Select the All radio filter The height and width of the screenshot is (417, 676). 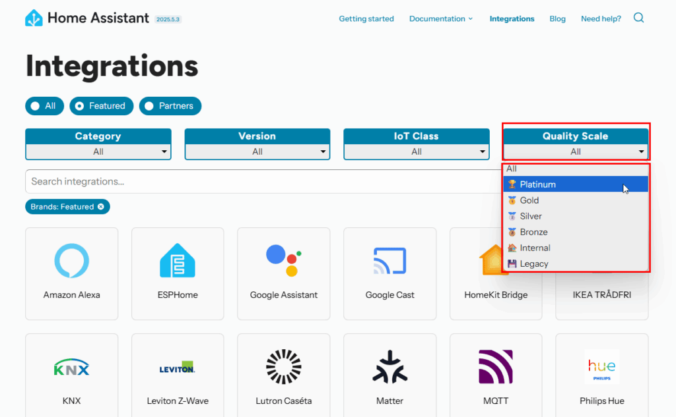tap(44, 106)
